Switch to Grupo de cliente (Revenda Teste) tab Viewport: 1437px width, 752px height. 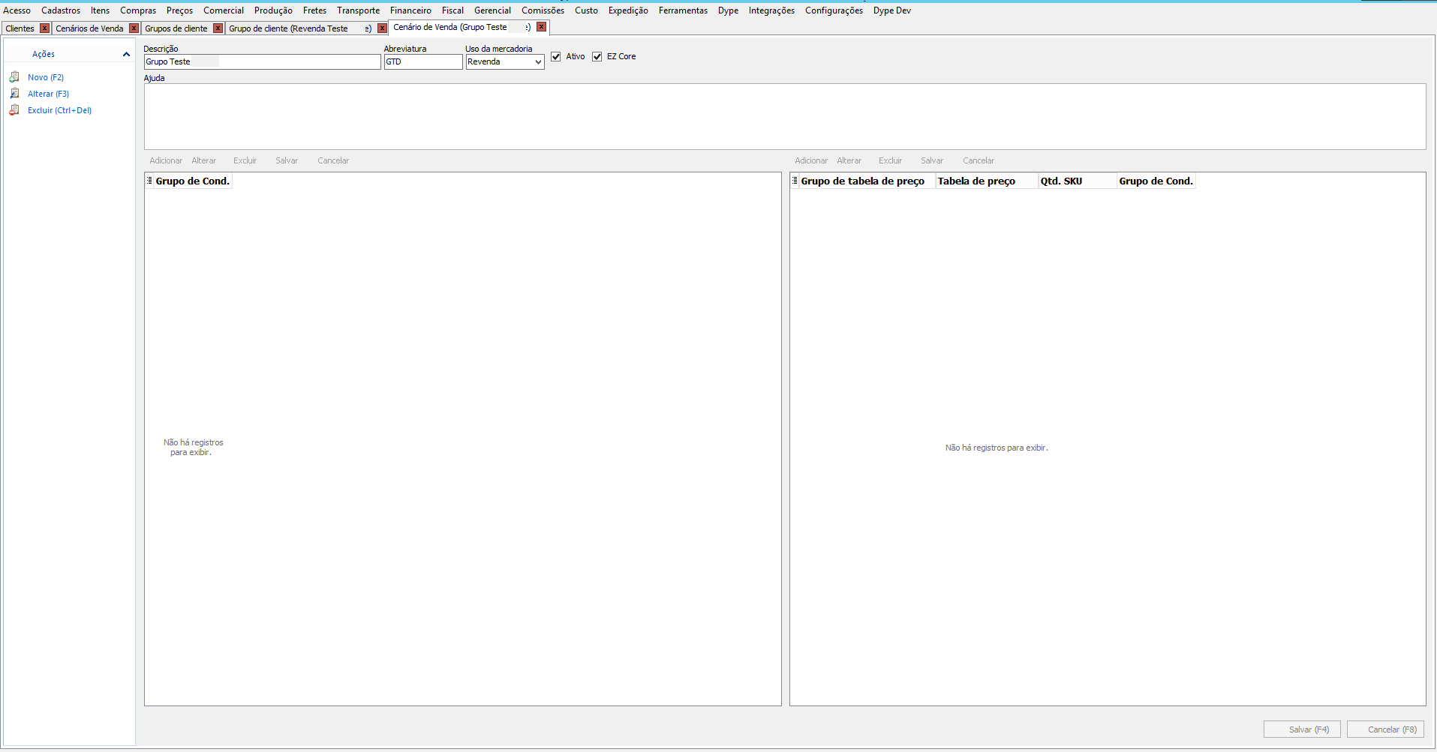(300, 28)
